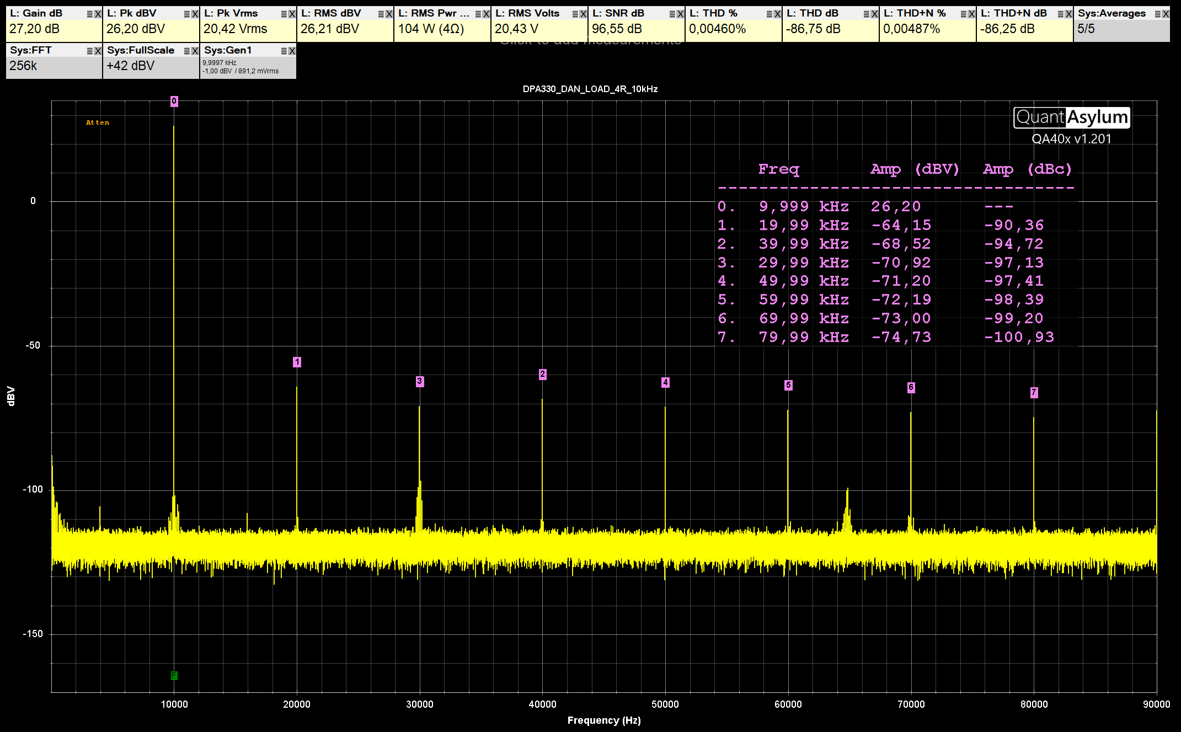
Task: Open the menu icon on L: THD+N % tile
Action: 964,14
